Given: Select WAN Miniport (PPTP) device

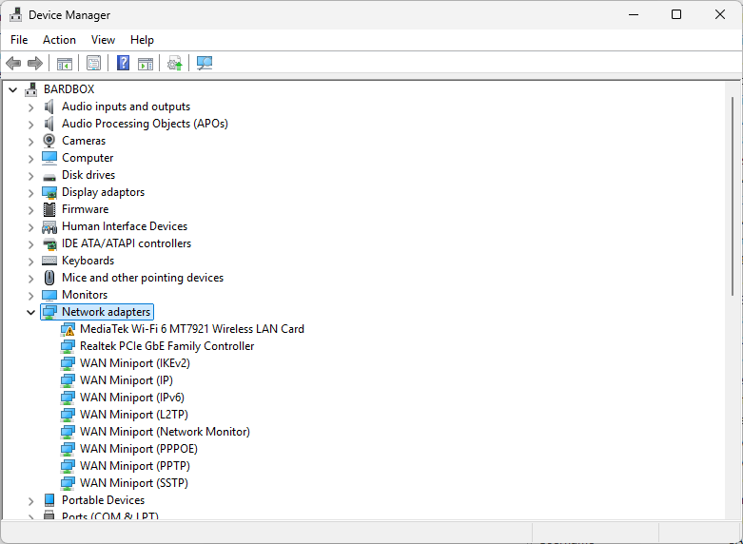Looking at the screenshot, I should [x=134, y=465].
